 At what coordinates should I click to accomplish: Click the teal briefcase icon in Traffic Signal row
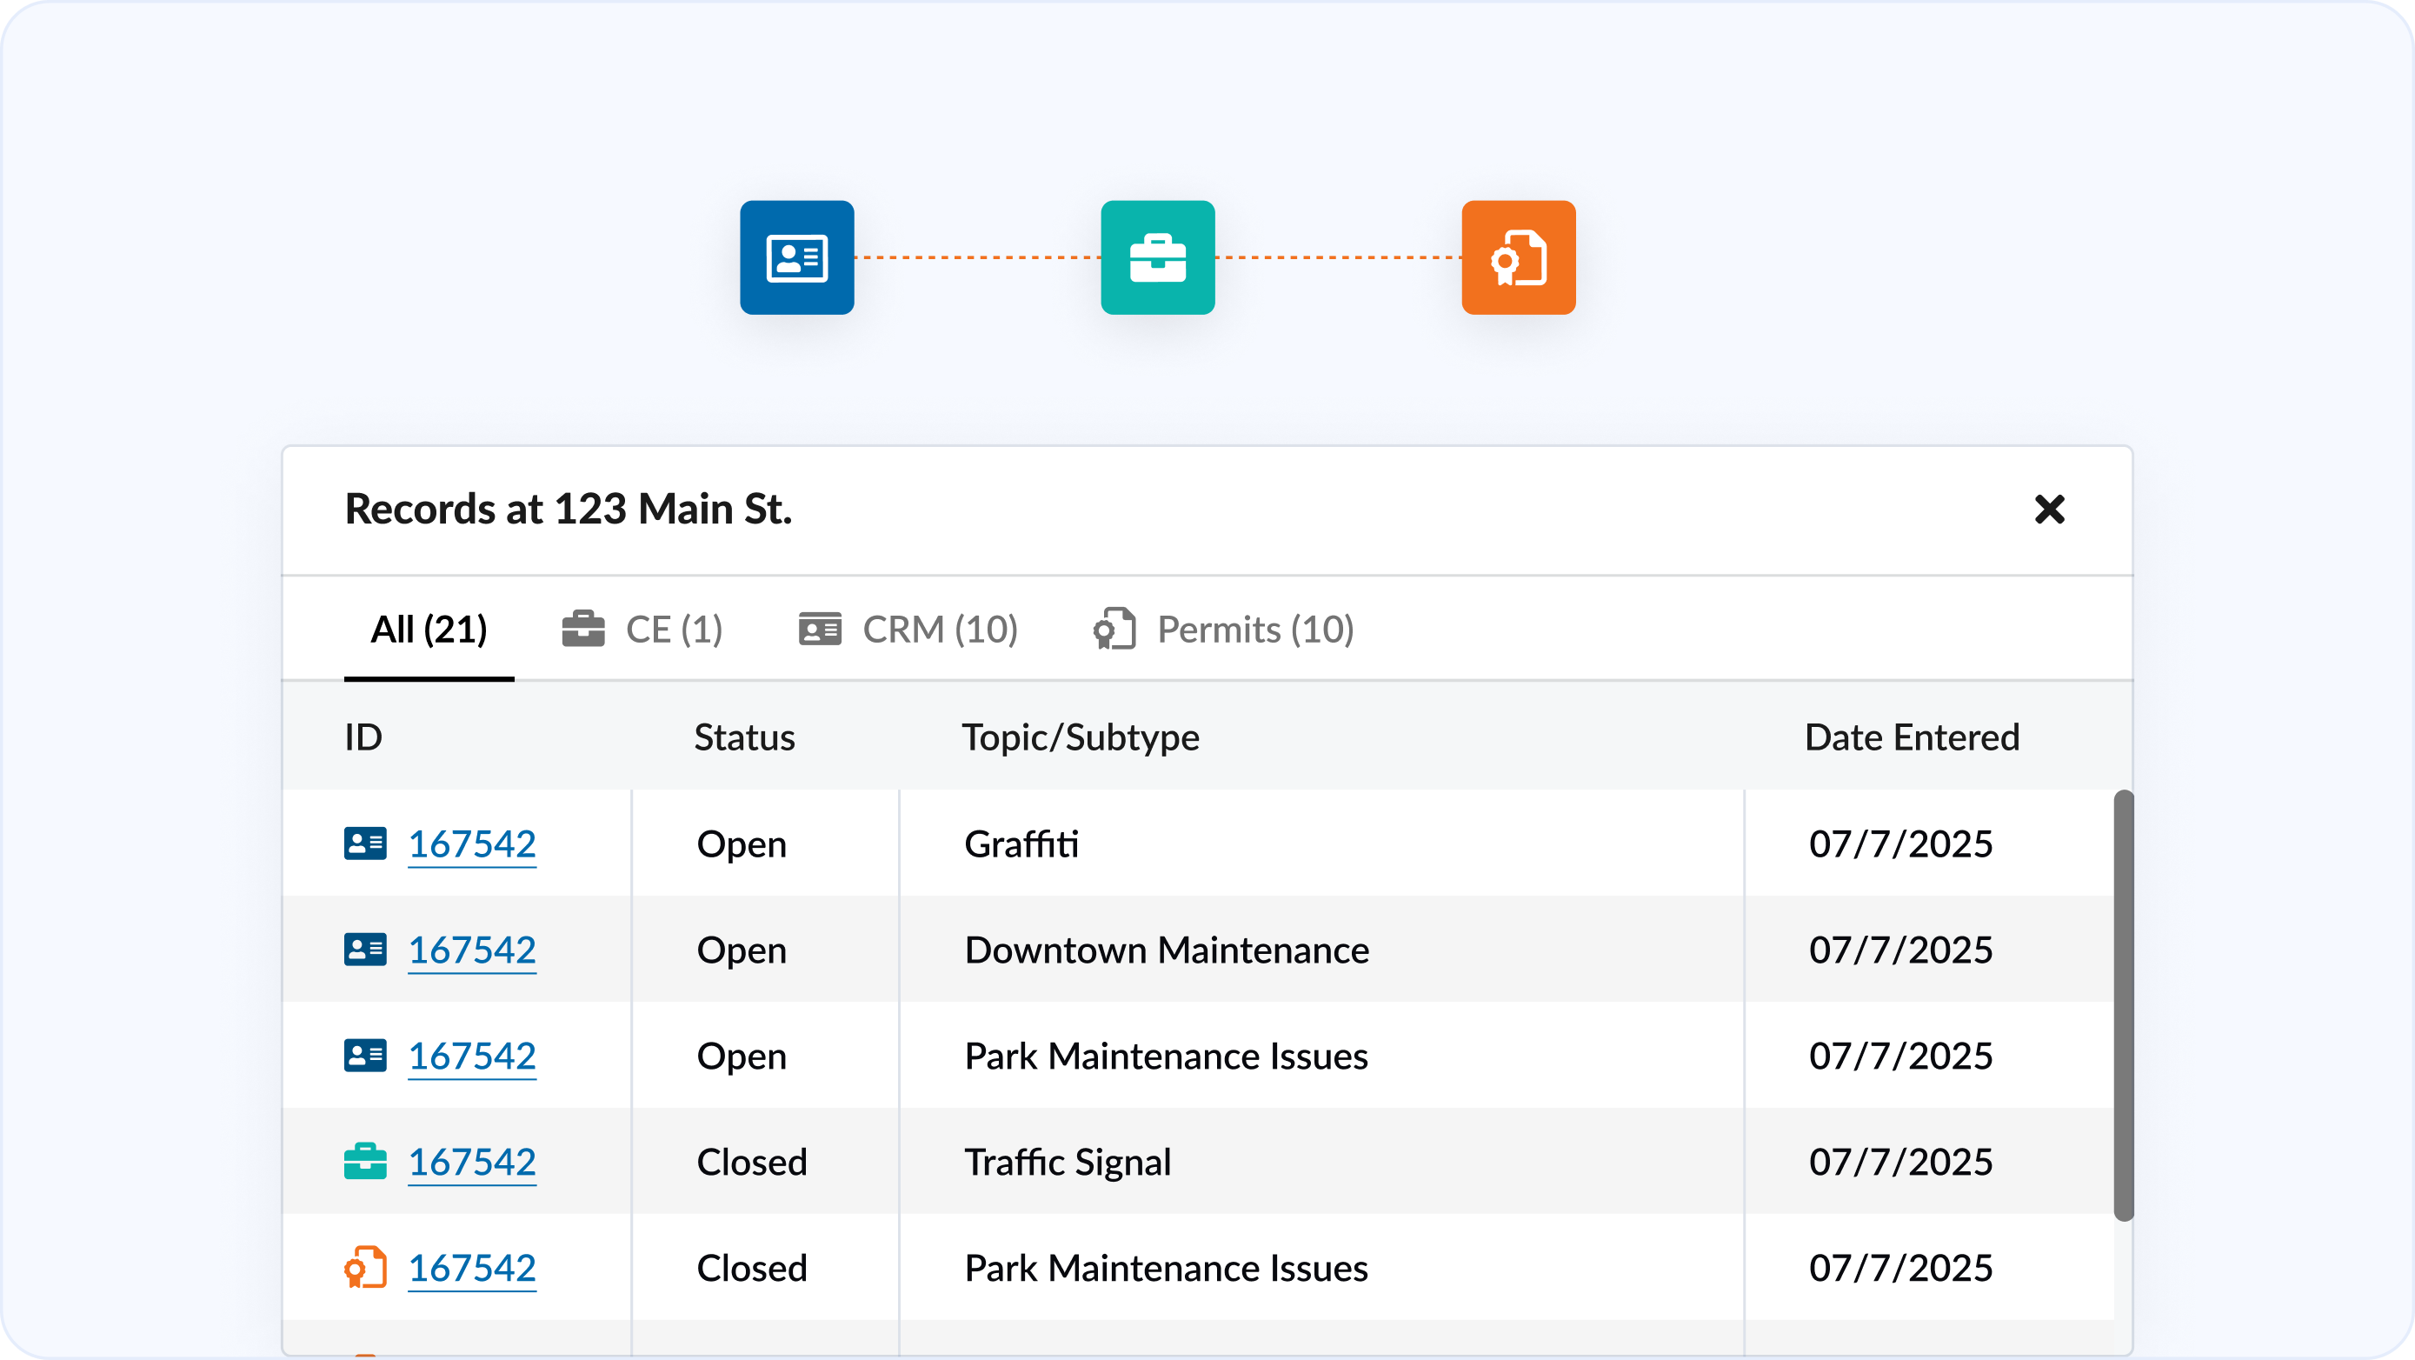pos(365,1161)
